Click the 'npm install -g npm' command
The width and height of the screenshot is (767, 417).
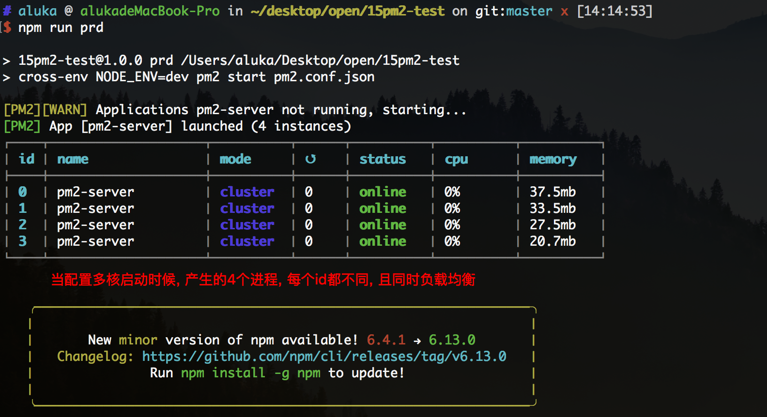pos(250,373)
